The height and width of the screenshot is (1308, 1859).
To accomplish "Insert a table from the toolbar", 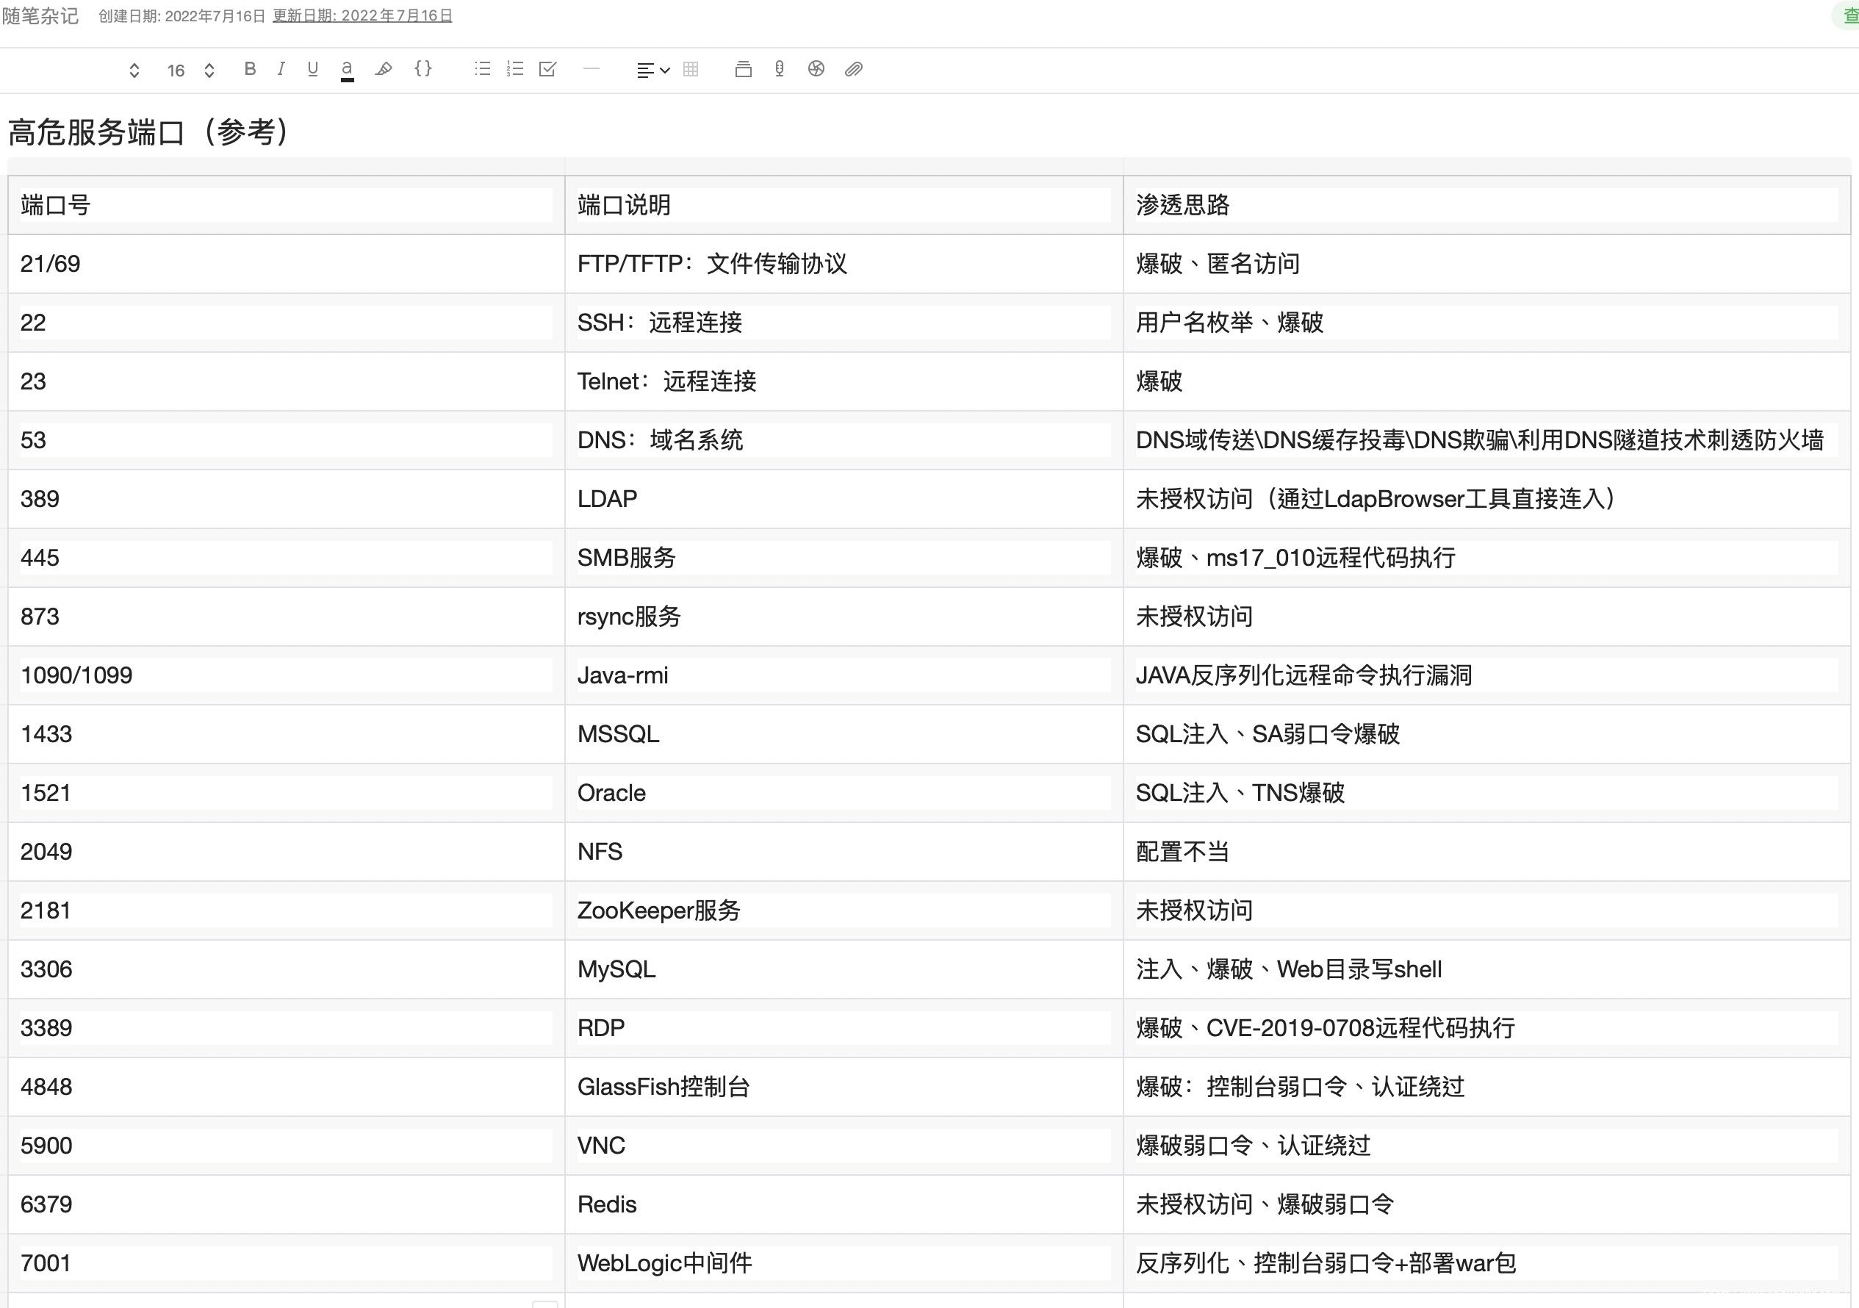I will point(691,69).
